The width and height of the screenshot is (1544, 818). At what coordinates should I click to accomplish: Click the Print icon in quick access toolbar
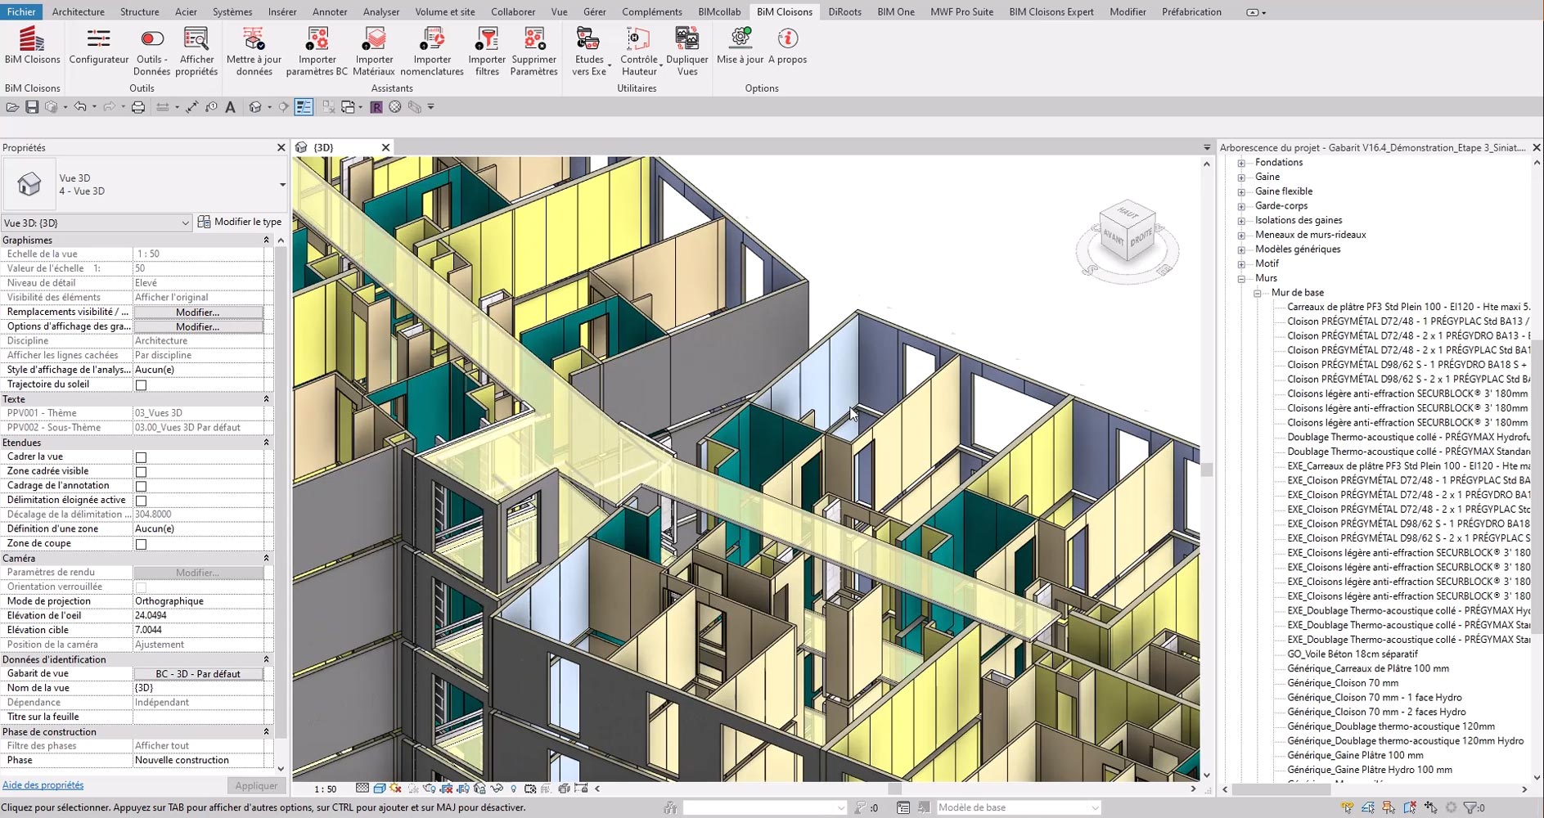click(x=138, y=107)
